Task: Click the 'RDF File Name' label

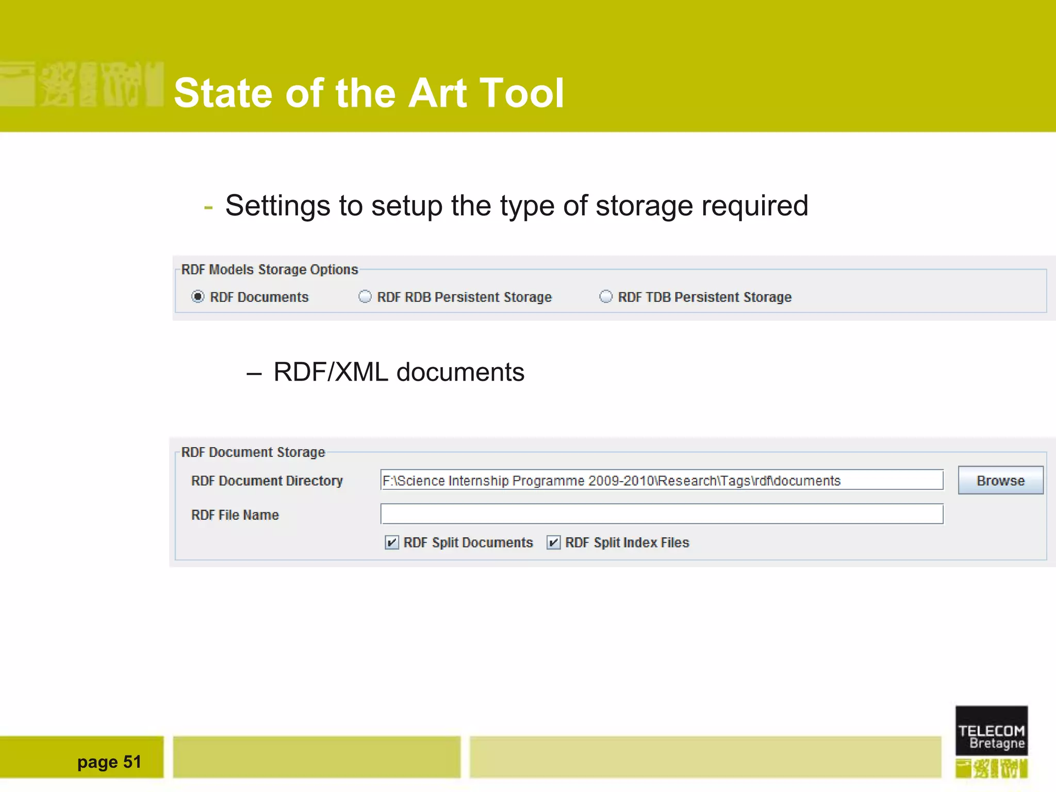Action: pos(235,515)
